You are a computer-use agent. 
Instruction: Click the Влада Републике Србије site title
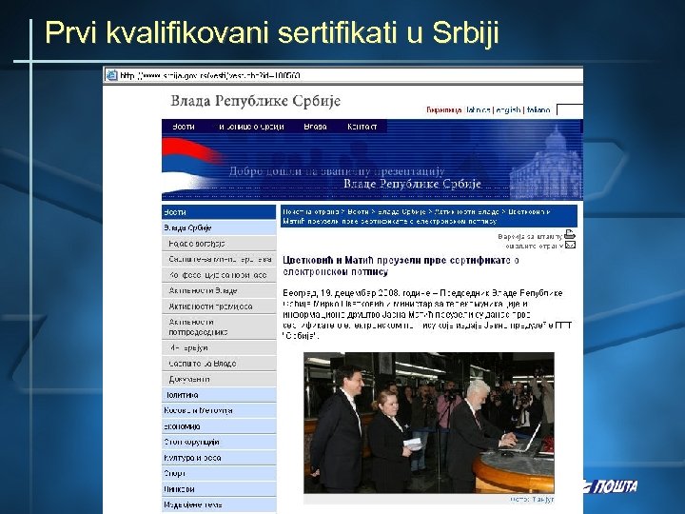[x=255, y=102]
